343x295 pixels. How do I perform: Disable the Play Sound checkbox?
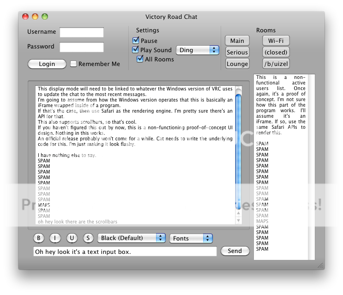(136, 50)
